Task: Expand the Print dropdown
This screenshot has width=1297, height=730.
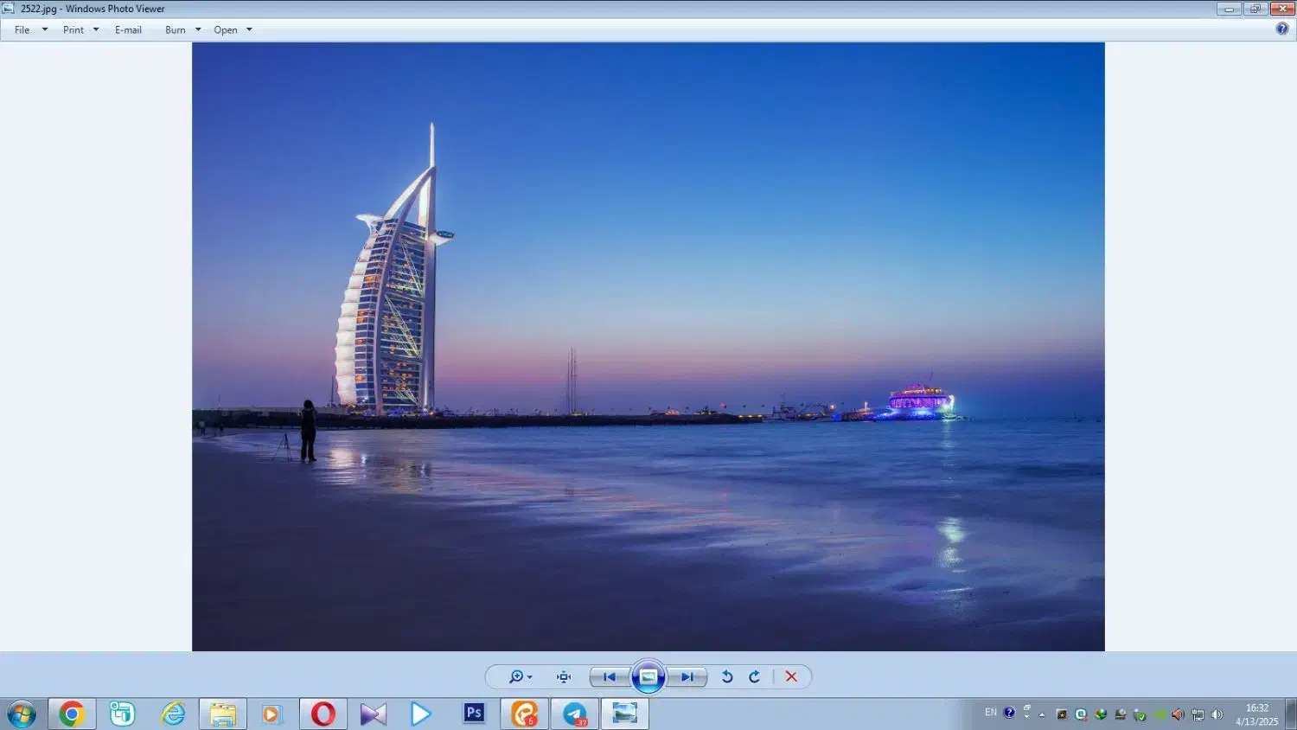Action: tap(80, 29)
